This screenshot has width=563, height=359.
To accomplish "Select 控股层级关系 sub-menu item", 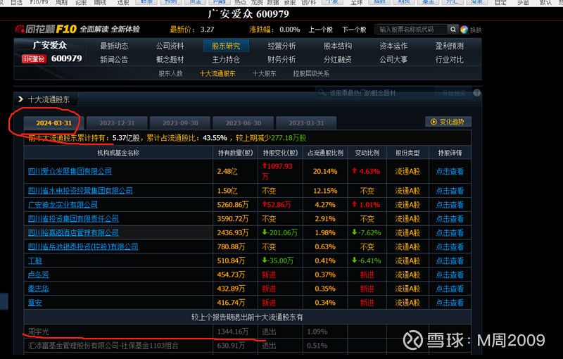I will pyautogui.click(x=310, y=73).
